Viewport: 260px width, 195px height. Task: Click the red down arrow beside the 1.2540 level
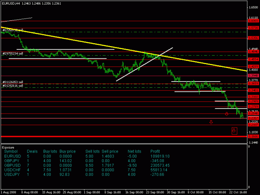(226, 114)
